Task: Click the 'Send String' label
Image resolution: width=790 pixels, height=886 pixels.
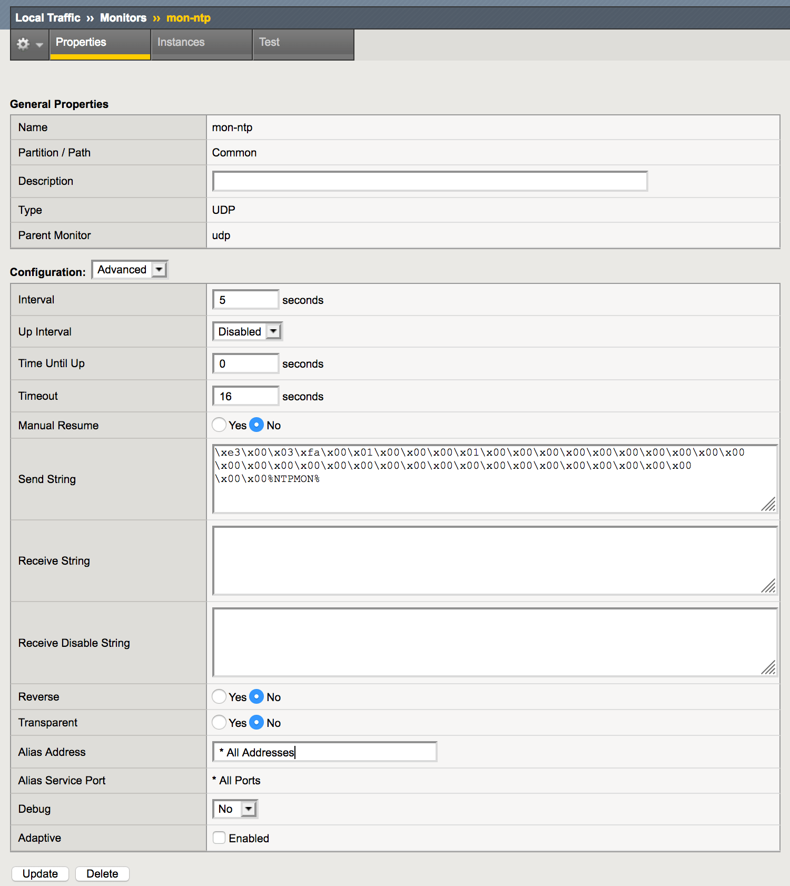Action: pos(47,479)
